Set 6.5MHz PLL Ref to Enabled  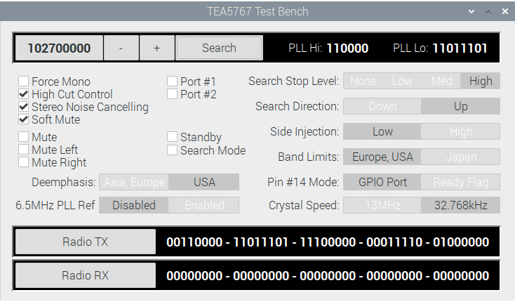click(x=204, y=205)
